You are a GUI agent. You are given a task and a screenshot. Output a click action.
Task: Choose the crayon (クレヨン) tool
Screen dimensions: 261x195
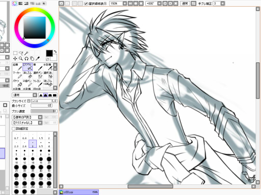point(38,83)
